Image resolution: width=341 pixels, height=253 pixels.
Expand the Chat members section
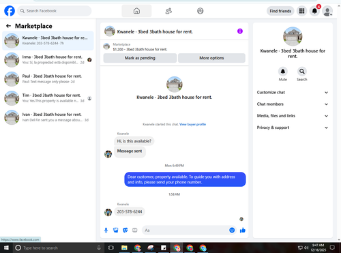(293, 104)
